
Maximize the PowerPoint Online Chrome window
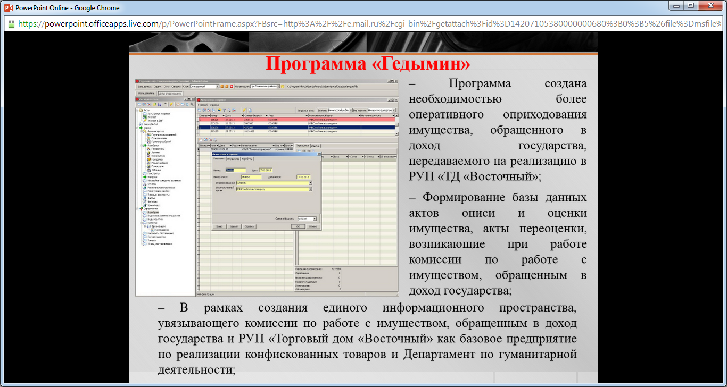[x=691, y=5]
